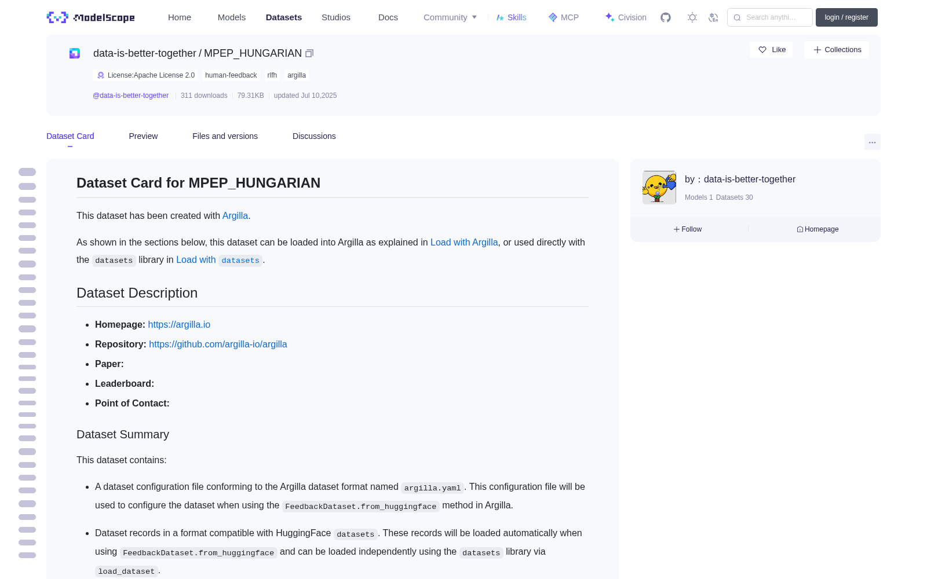Open Datasets navigation item
Image resolution: width=927 pixels, height=579 pixels.
point(284,17)
